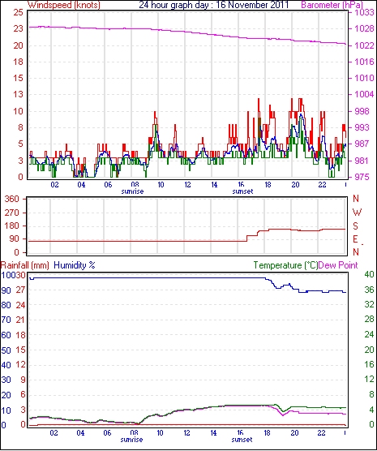Click the 360 degree wind direction label
The image size is (377, 451).
(x=12, y=199)
